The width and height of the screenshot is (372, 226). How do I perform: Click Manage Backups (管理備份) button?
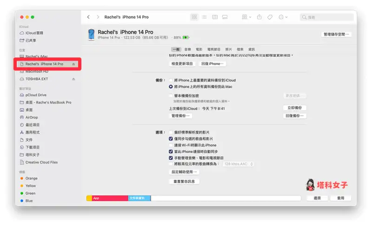pyautogui.click(x=180, y=116)
